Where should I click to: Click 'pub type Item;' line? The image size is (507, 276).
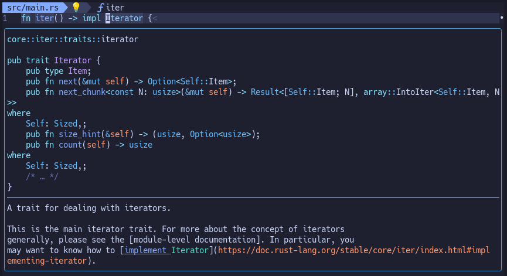(59, 71)
